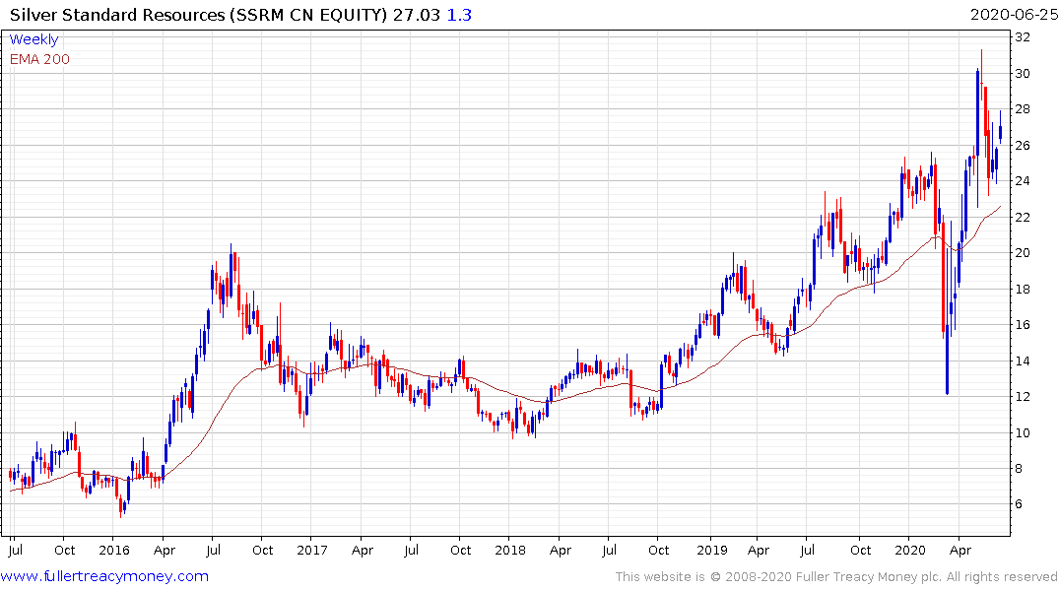
Task: Click the price axis label 30
Action: point(1023,73)
